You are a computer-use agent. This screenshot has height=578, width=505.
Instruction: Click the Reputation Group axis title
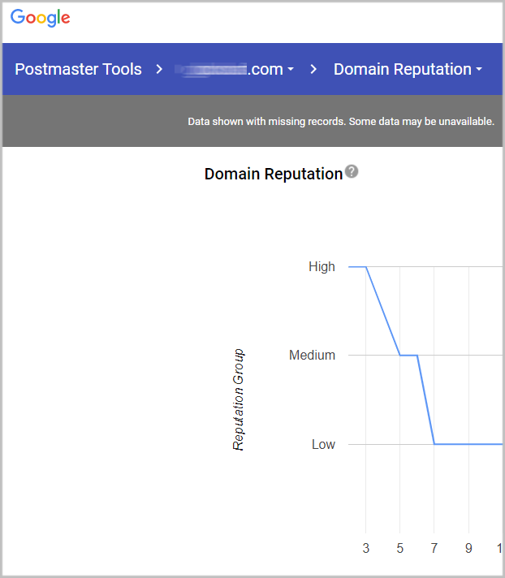tap(239, 399)
